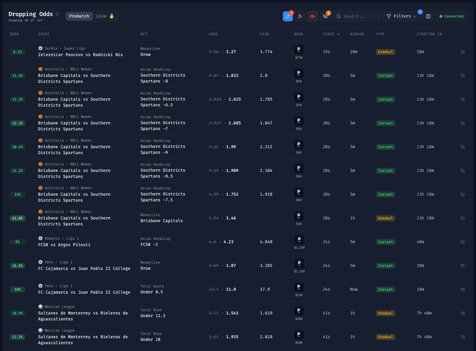Click the WINDOW column header
Image resolution: width=476 pixels, height=351 pixels.
357,34
